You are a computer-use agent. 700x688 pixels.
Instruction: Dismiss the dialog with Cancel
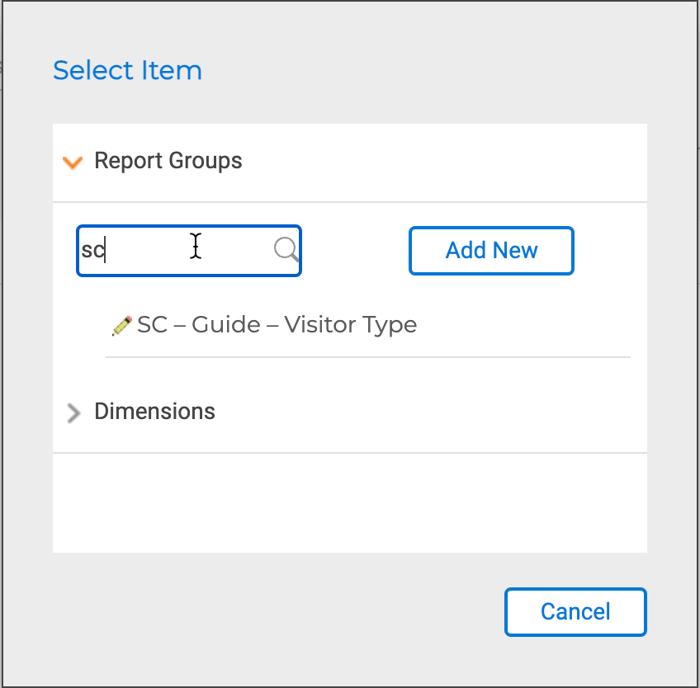(x=575, y=611)
